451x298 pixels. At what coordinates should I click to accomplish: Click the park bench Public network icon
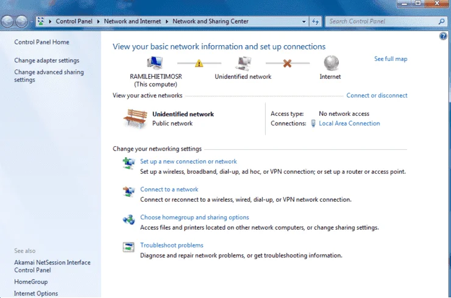click(135, 118)
